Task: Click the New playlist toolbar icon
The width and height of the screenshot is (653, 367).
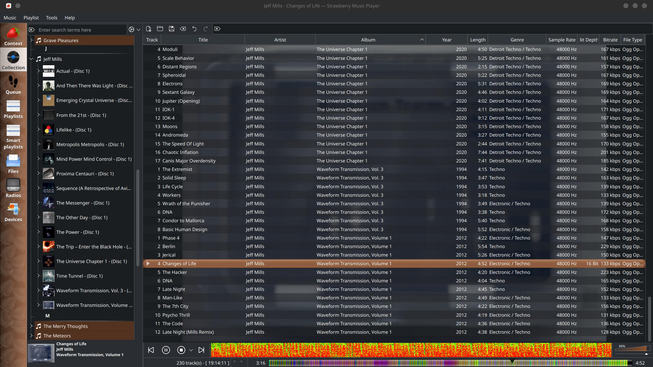Action: pyautogui.click(x=149, y=29)
